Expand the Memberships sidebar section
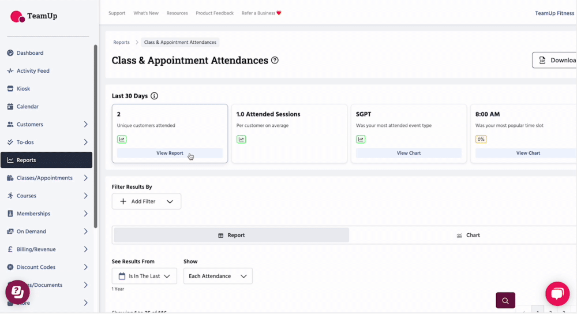This screenshot has height=314, width=577. pos(85,214)
